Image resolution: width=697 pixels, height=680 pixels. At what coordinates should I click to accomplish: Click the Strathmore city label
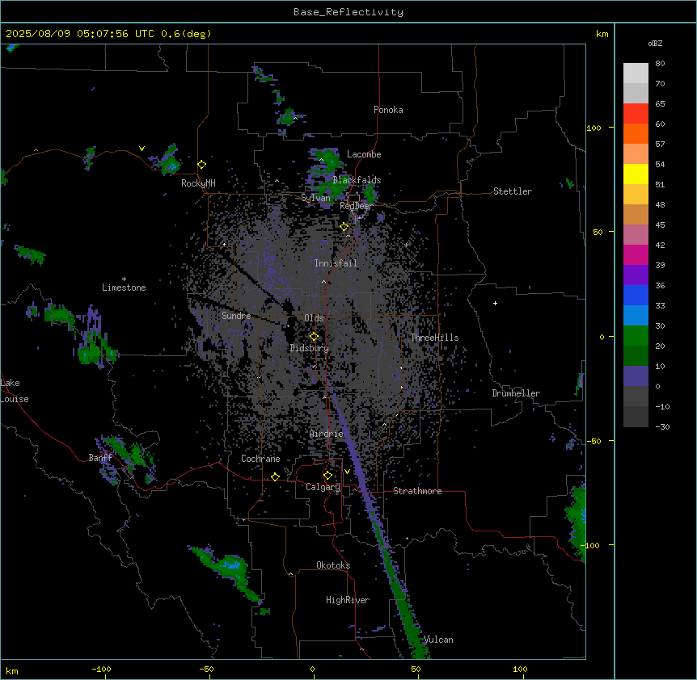point(417,491)
